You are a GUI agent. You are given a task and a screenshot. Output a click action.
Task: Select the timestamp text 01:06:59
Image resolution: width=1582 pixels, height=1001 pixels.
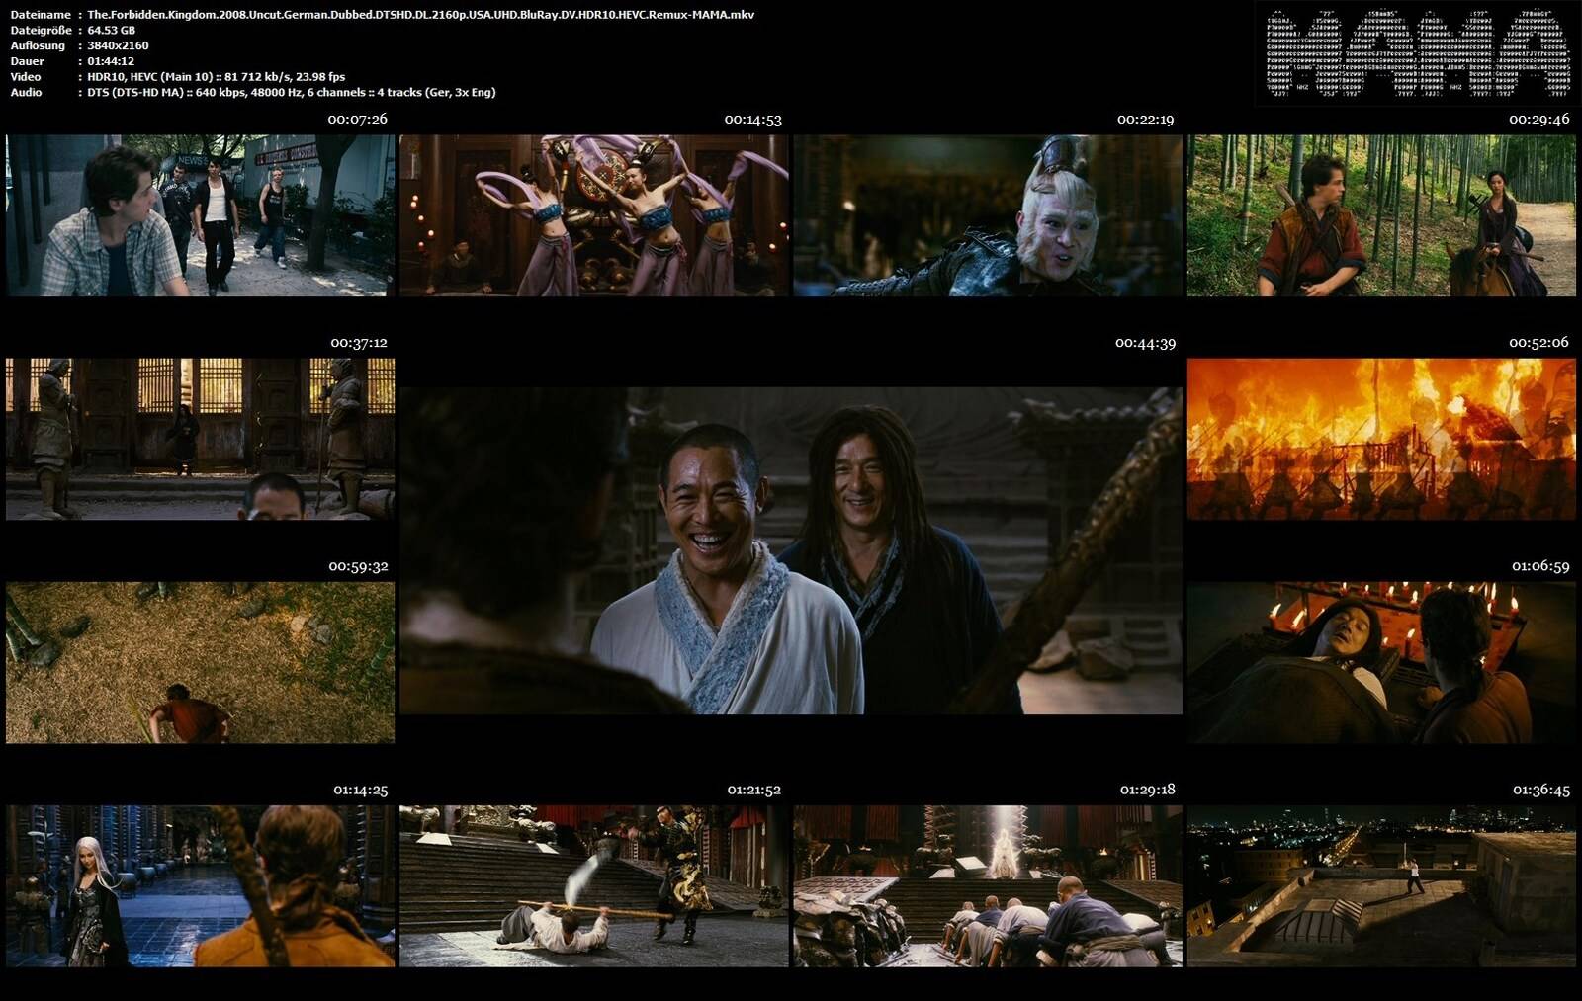tap(1540, 566)
